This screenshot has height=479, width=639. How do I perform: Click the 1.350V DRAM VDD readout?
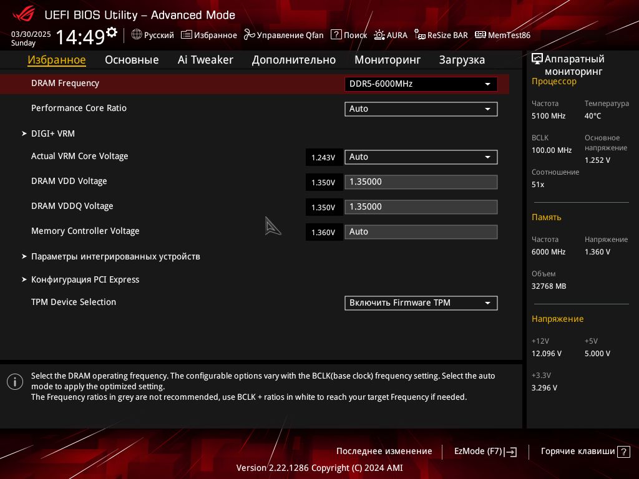tap(324, 182)
